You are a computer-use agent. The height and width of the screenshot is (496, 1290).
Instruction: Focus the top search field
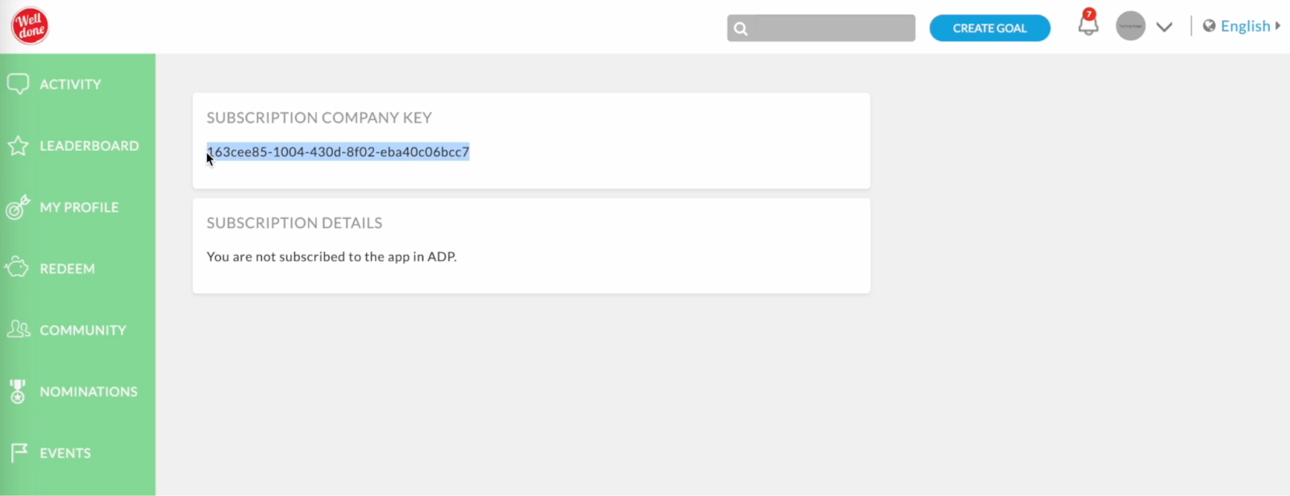pyautogui.click(x=821, y=28)
